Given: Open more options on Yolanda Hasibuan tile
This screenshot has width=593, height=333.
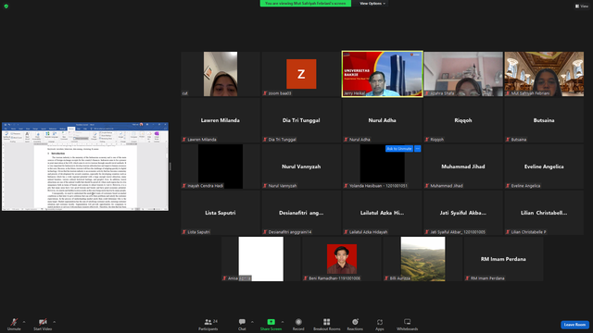Looking at the screenshot, I should (418, 149).
